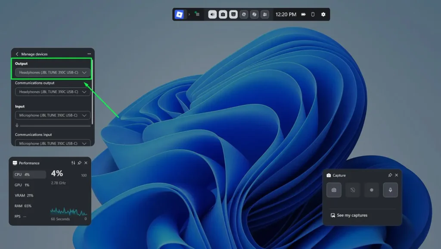Start recording with the record button
This screenshot has height=249, width=441.
[372, 190]
